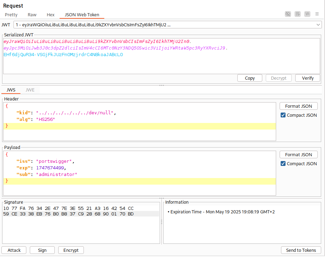Click the Sign button
Screen dimensions: 325x257
[42, 250]
